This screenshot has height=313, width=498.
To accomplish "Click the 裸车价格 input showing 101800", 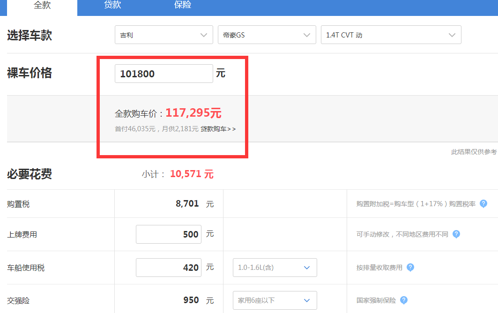I will [164, 74].
